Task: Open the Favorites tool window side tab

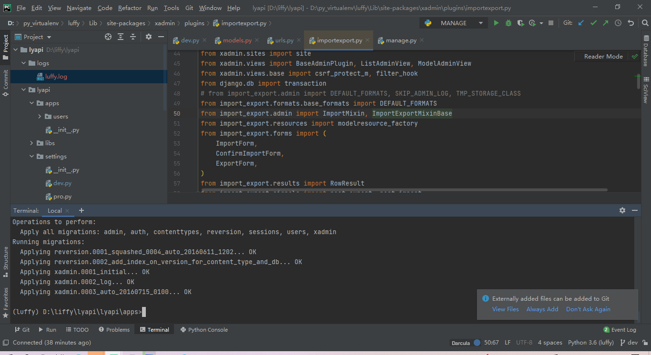Action: pos(5,303)
